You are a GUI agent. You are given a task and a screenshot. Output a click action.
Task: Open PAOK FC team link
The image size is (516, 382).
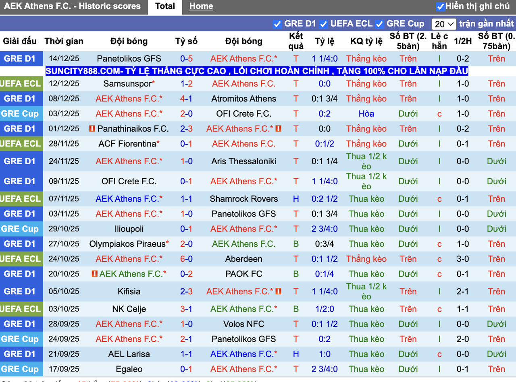244,274
